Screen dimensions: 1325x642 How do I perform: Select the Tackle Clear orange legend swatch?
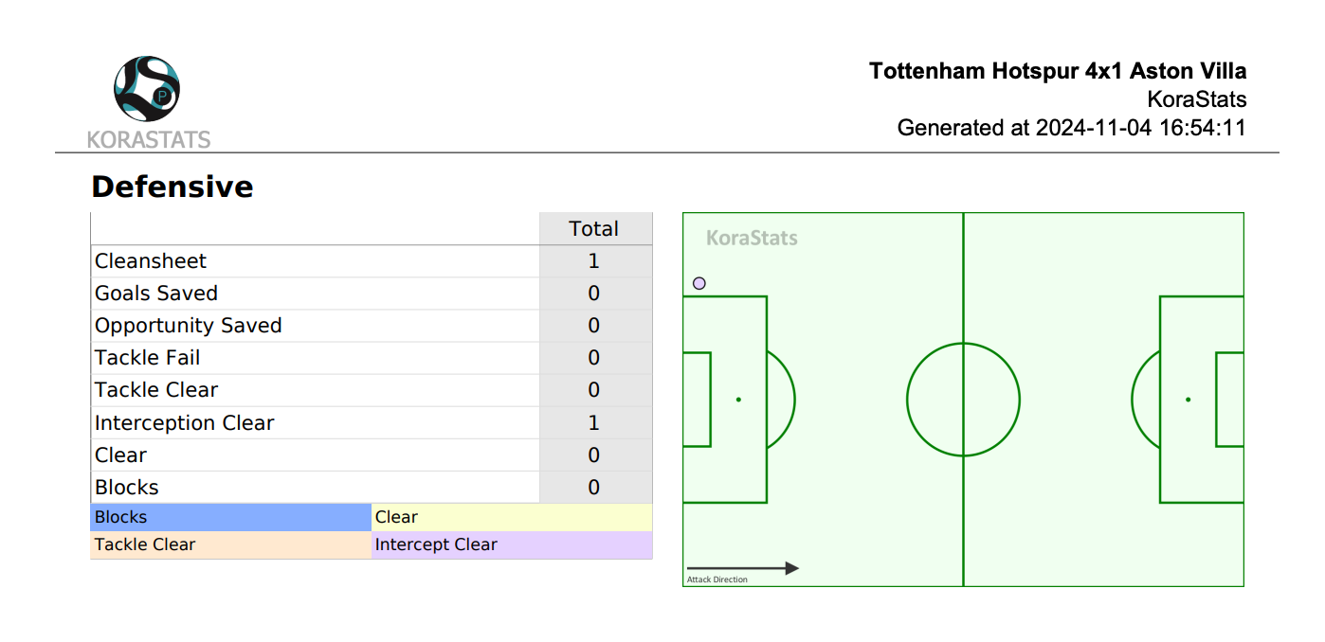tap(231, 544)
